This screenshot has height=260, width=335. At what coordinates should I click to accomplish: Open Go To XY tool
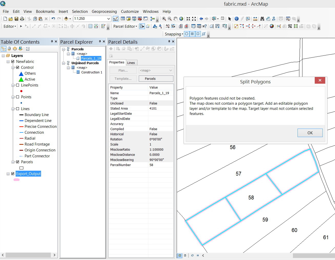[x=274, y=19]
